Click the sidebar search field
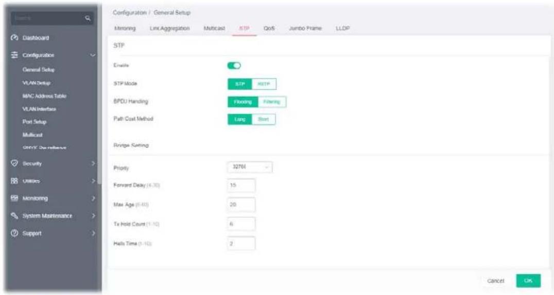 click(x=53, y=18)
